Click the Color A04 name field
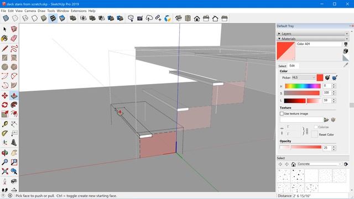The height and width of the screenshot is (199, 354). (x=319, y=44)
